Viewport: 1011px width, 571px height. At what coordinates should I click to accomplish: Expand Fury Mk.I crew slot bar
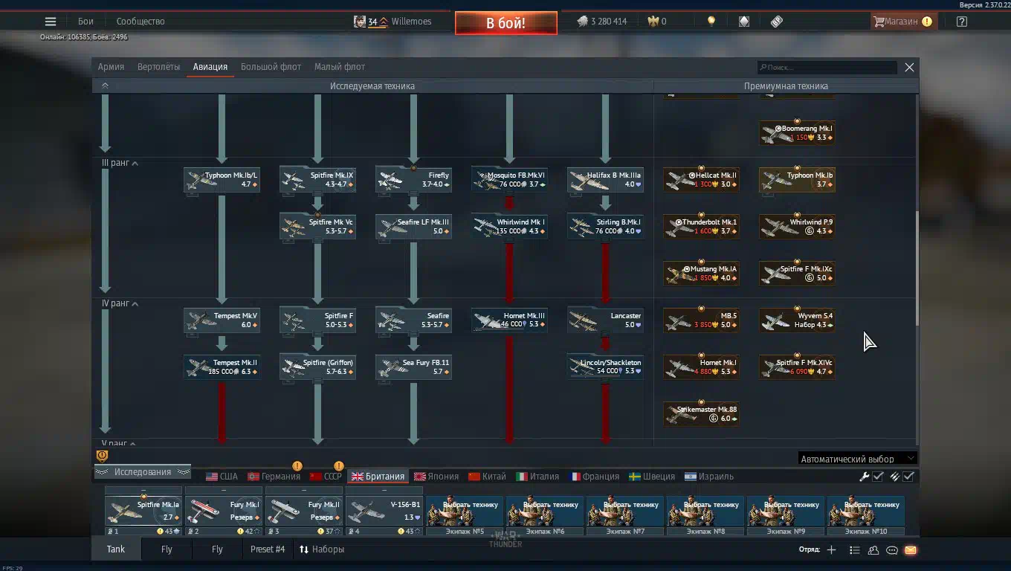point(224,491)
